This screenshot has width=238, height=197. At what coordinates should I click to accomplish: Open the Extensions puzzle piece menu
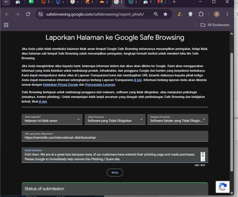click(201, 14)
